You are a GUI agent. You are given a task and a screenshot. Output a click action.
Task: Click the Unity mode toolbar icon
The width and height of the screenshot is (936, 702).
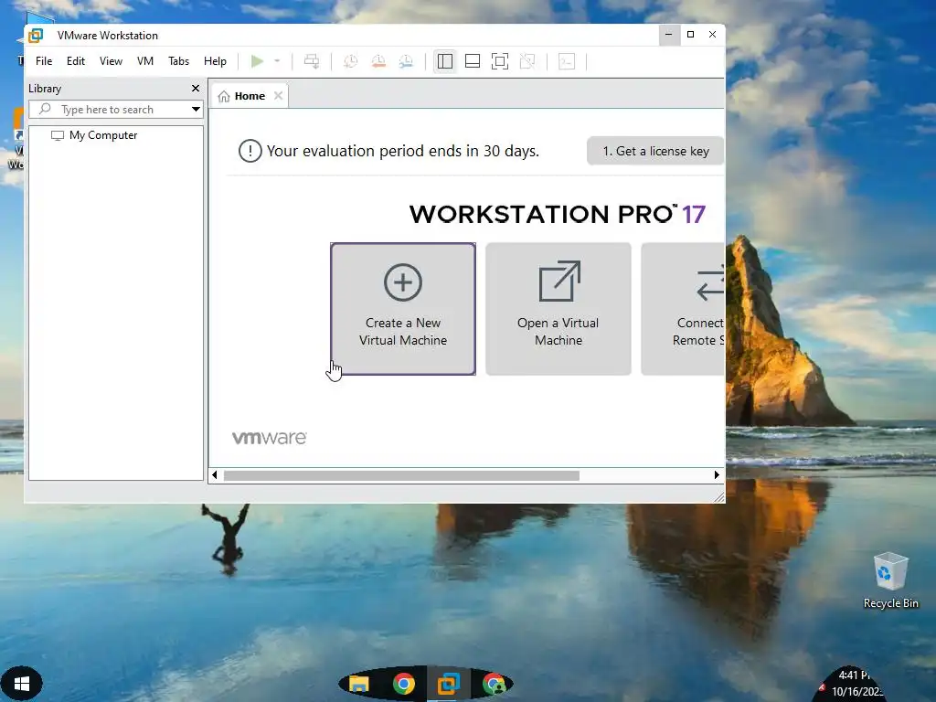tap(527, 61)
